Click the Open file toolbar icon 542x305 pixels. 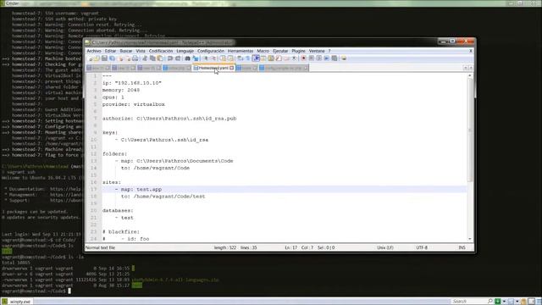click(x=97, y=58)
